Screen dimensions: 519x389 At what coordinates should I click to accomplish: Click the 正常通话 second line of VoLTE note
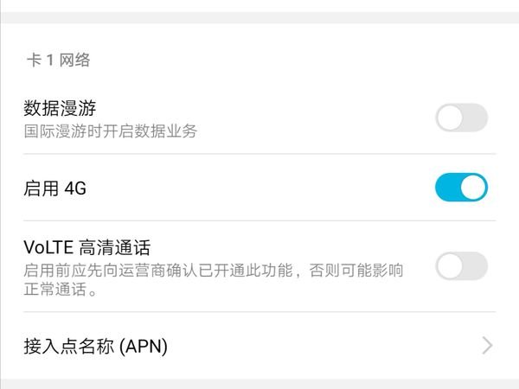(59, 290)
